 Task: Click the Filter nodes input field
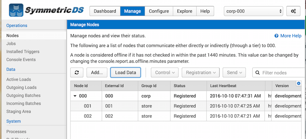coord(281,73)
